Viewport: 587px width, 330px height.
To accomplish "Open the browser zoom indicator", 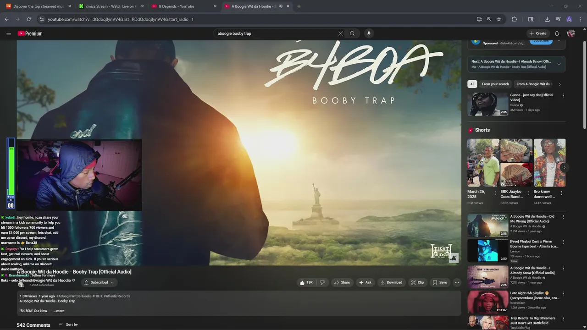I will (489, 19).
